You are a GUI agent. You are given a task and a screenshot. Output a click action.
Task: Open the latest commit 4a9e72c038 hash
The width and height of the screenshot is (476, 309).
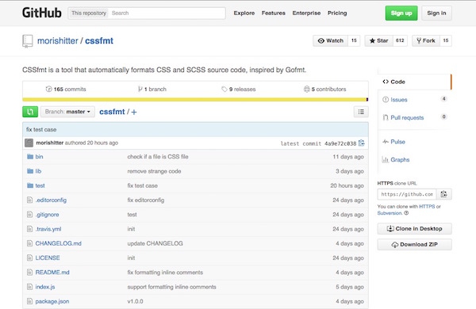pos(340,143)
